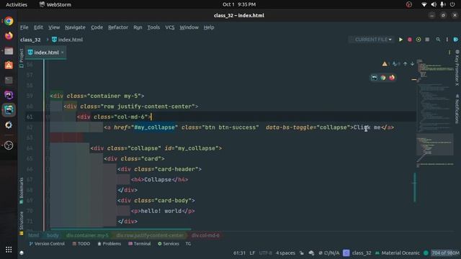Open page in Firefox from editor popup

point(392,78)
